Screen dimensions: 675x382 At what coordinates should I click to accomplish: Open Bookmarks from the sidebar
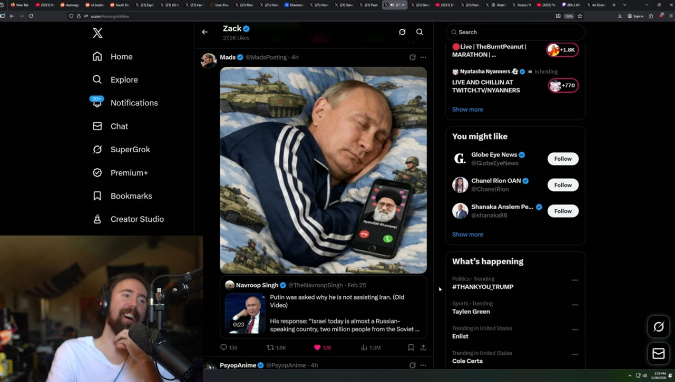(122, 196)
